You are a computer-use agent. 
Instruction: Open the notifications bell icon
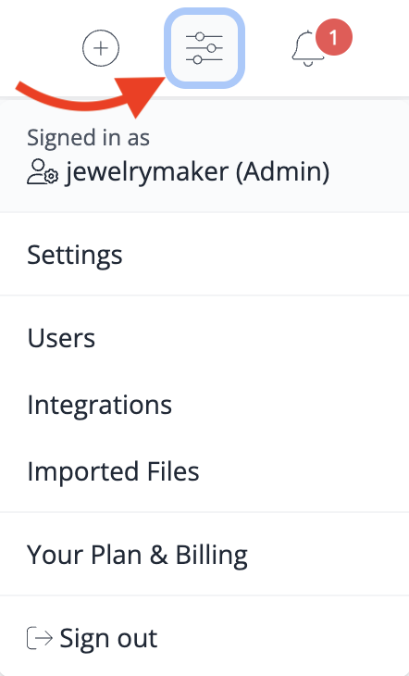(x=308, y=48)
